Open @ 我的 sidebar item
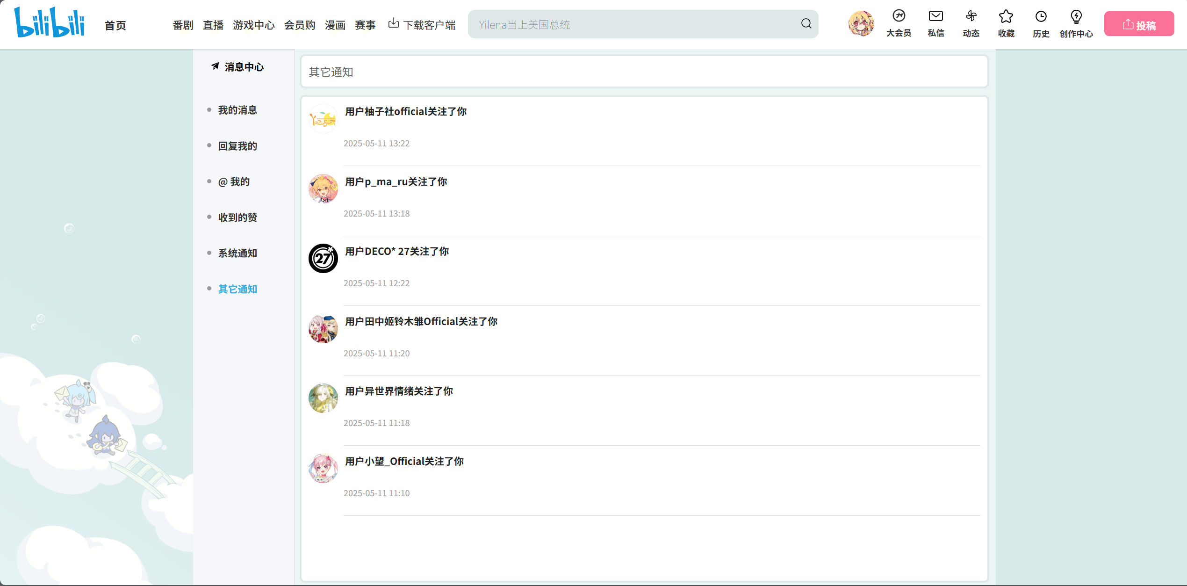1187x586 pixels. coord(234,181)
